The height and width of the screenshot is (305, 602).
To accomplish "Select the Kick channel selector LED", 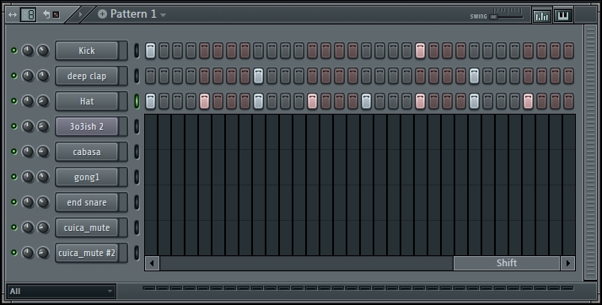I will (x=137, y=51).
